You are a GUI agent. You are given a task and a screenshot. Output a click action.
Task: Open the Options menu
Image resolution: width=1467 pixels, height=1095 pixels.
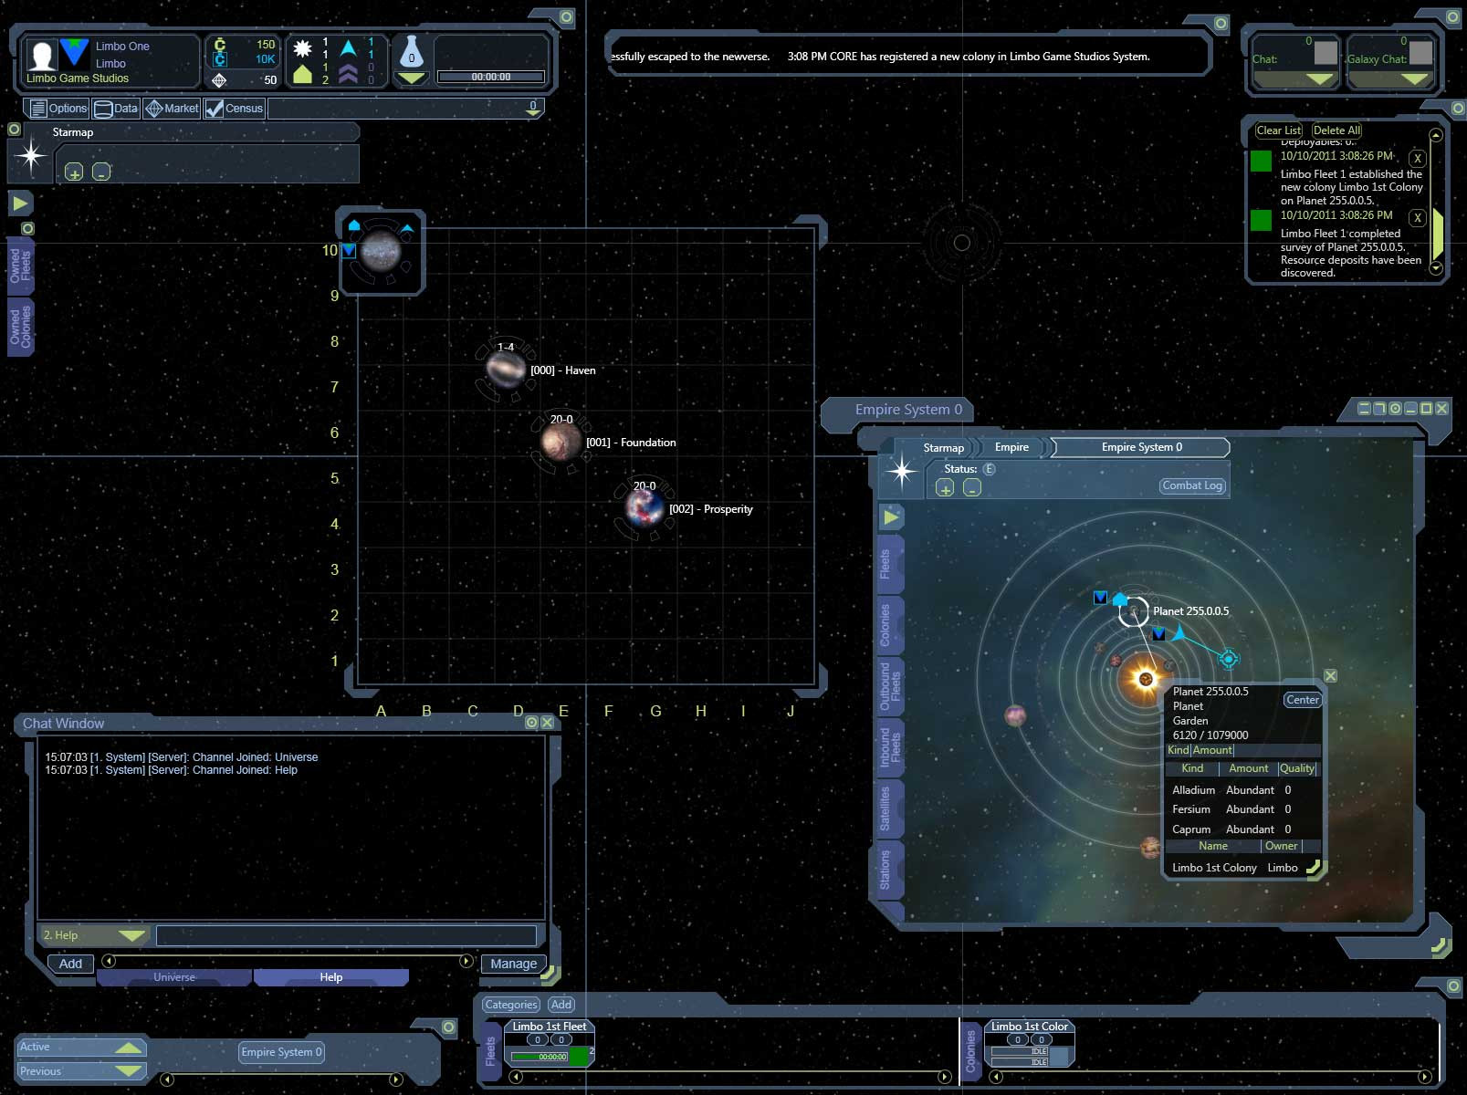(x=58, y=109)
